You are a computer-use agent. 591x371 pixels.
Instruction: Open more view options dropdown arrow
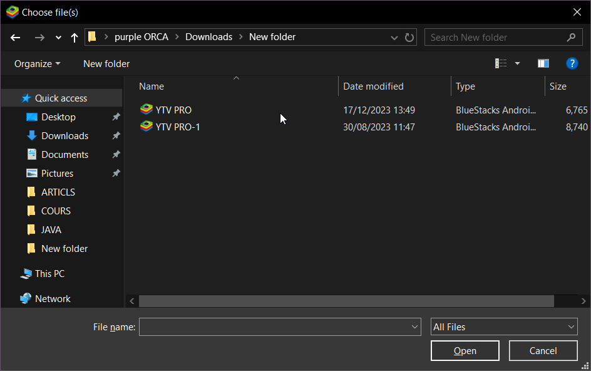(517, 63)
